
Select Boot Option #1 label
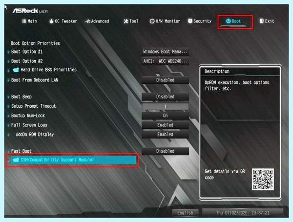[27, 52]
